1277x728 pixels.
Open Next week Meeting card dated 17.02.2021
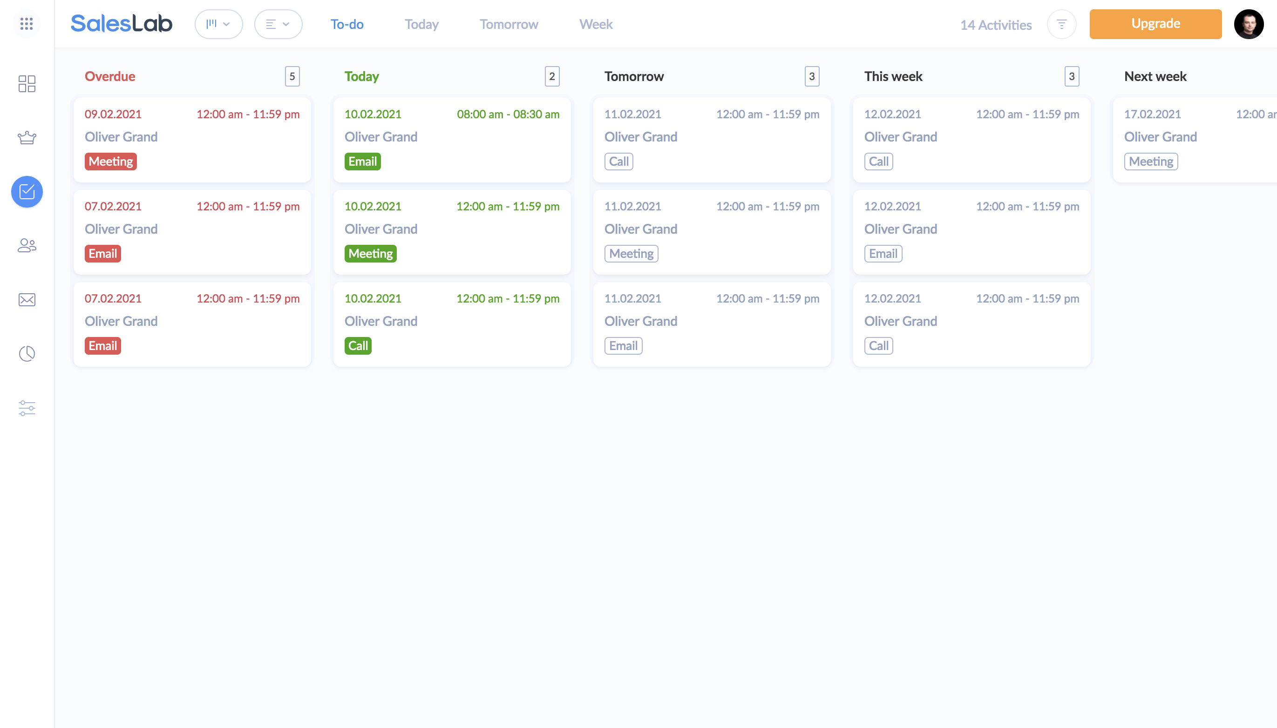(1195, 139)
